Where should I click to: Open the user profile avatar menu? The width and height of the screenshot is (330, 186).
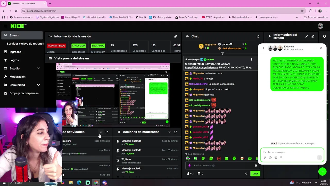coord(320,26)
